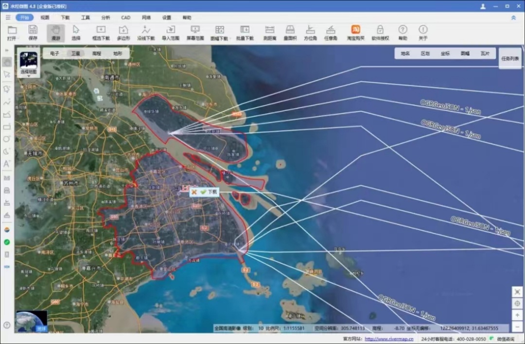Click the 测距离 distance measure icon
525x344 pixels.
coord(269,32)
